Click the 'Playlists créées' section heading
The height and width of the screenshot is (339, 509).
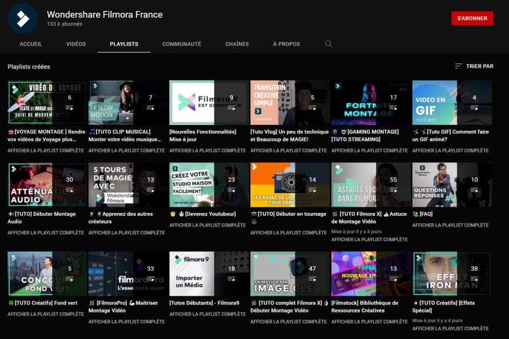point(29,67)
